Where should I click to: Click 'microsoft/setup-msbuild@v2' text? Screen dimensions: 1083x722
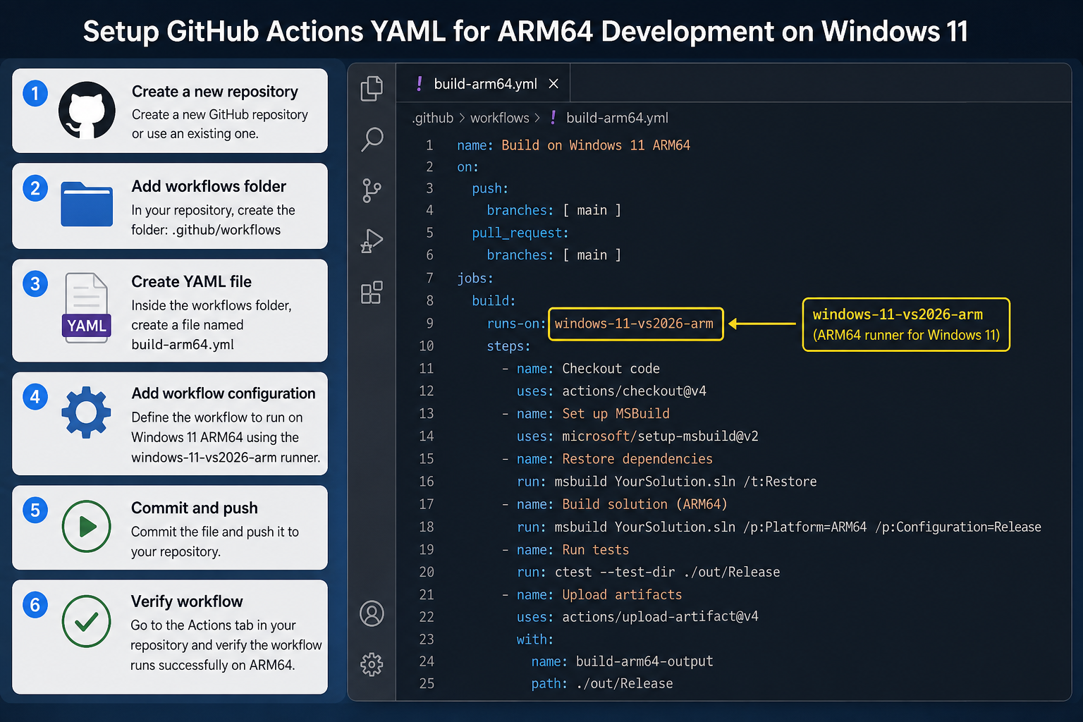pyautogui.click(x=660, y=436)
